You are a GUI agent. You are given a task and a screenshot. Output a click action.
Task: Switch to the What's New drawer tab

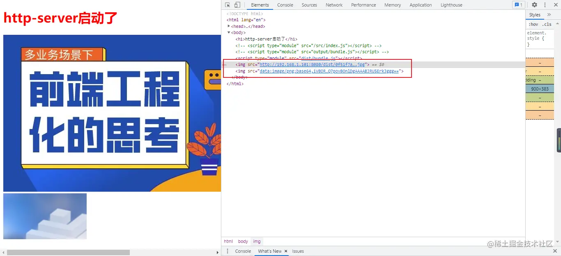click(270, 251)
